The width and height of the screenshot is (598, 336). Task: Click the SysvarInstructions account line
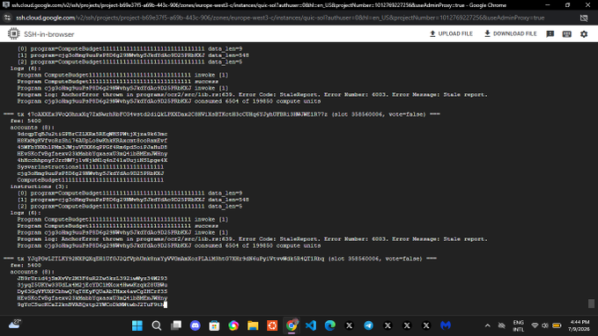click(91, 167)
